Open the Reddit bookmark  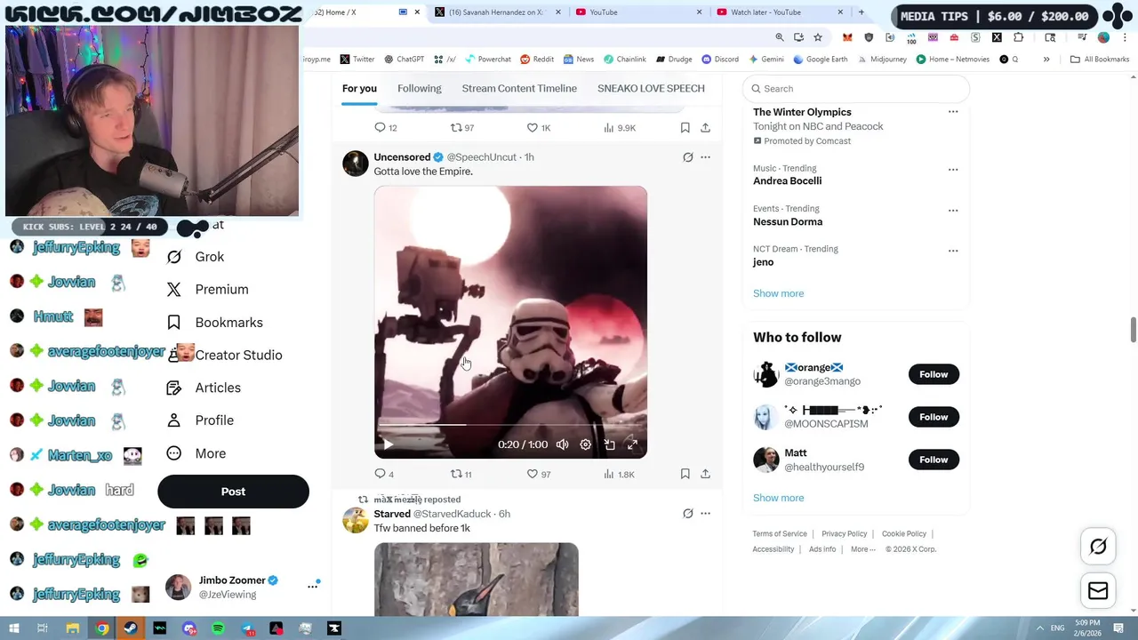[537, 60]
